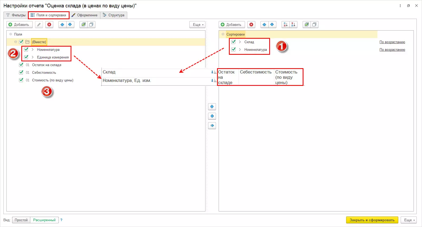Click Добавить in the sortings panel
This screenshot has width=422, height=227.
[x=232, y=24]
